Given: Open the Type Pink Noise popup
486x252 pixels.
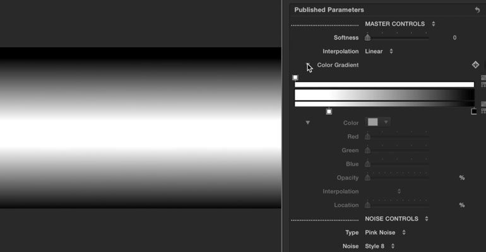Looking at the screenshot, I should point(385,232).
